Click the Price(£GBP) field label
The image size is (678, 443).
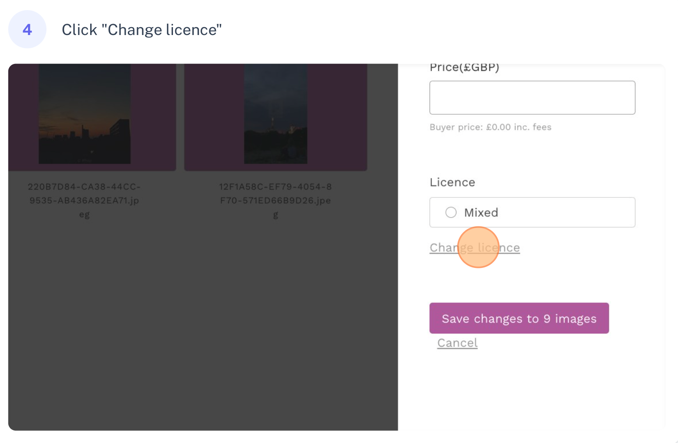tap(464, 67)
